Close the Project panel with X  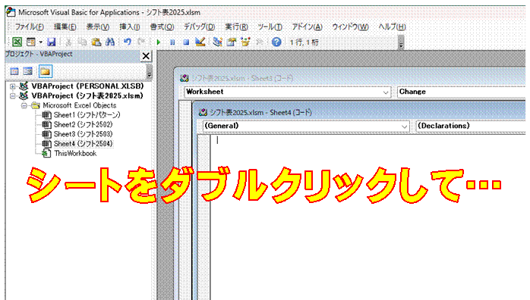[146, 56]
